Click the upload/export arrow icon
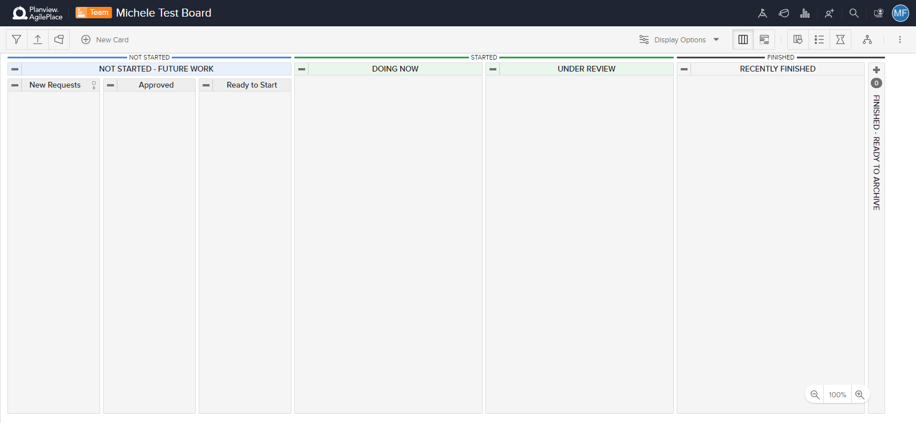 pos(38,39)
